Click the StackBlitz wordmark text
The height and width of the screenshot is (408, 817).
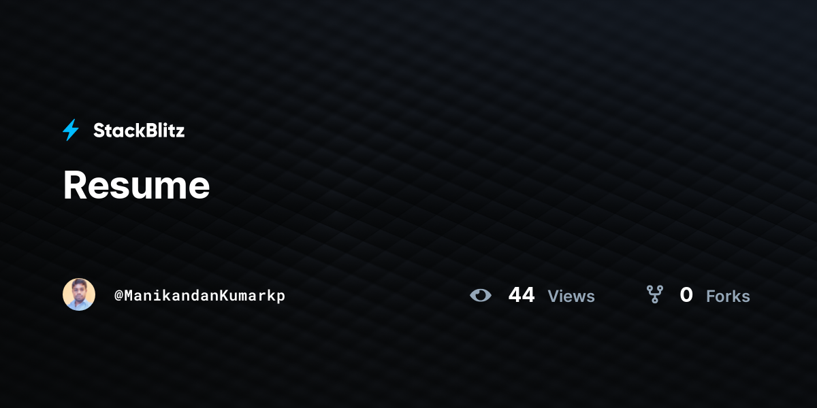(x=139, y=130)
